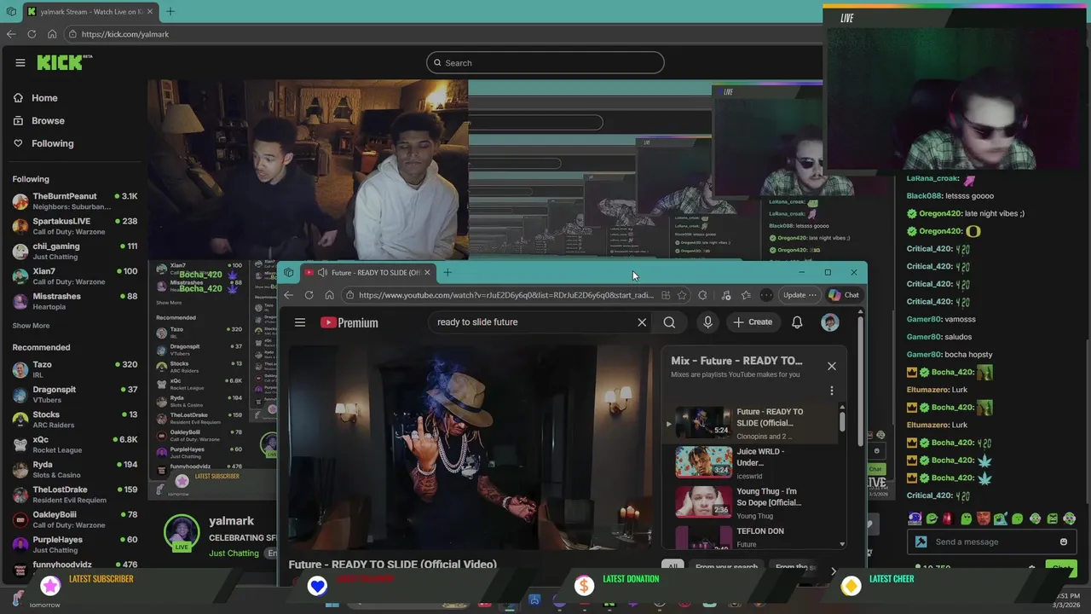Click the YouTube Create button
The height and width of the screenshot is (614, 1091).
point(753,322)
